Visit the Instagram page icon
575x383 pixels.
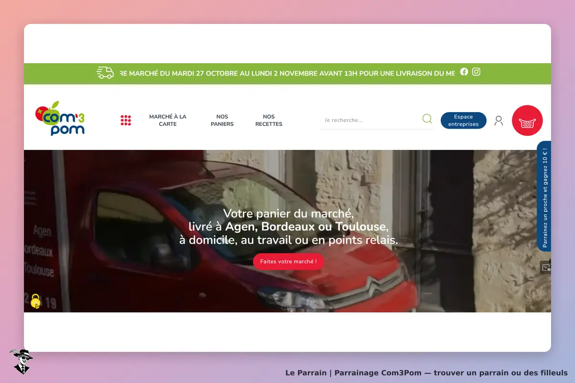[476, 72]
